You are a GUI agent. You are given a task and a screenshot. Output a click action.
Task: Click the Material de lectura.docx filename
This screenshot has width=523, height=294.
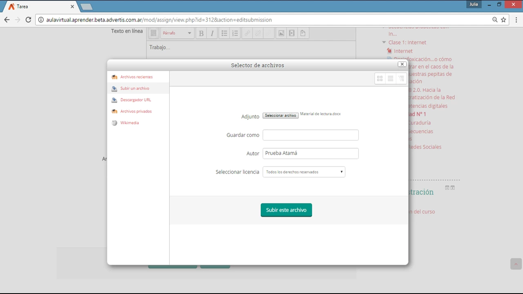click(320, 114)
